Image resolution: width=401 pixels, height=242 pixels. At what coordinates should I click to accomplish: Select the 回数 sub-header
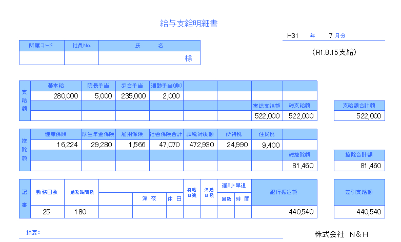tap(226, 199)
